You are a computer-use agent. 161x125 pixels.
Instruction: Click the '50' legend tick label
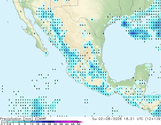pos(78,124)
